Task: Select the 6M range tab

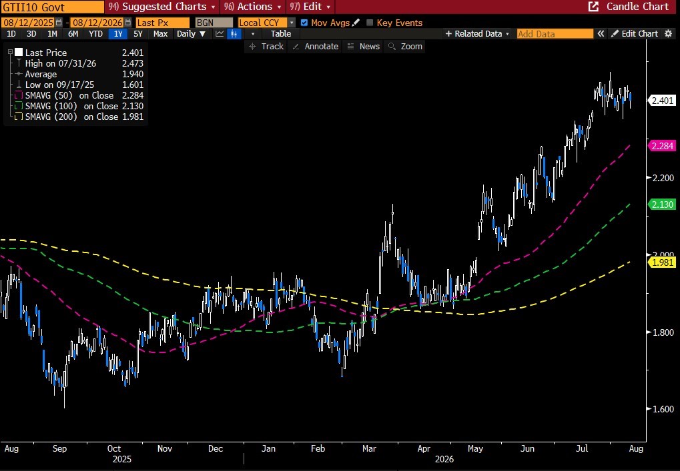Action: pos(73,34)
